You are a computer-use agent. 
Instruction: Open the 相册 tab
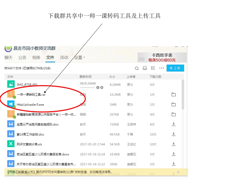tap(36, 57)
